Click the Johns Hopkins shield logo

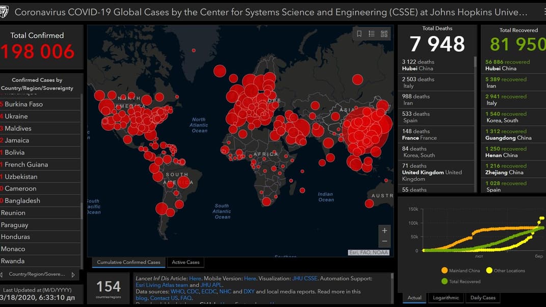pyautogui.click(x=4, y=12)
